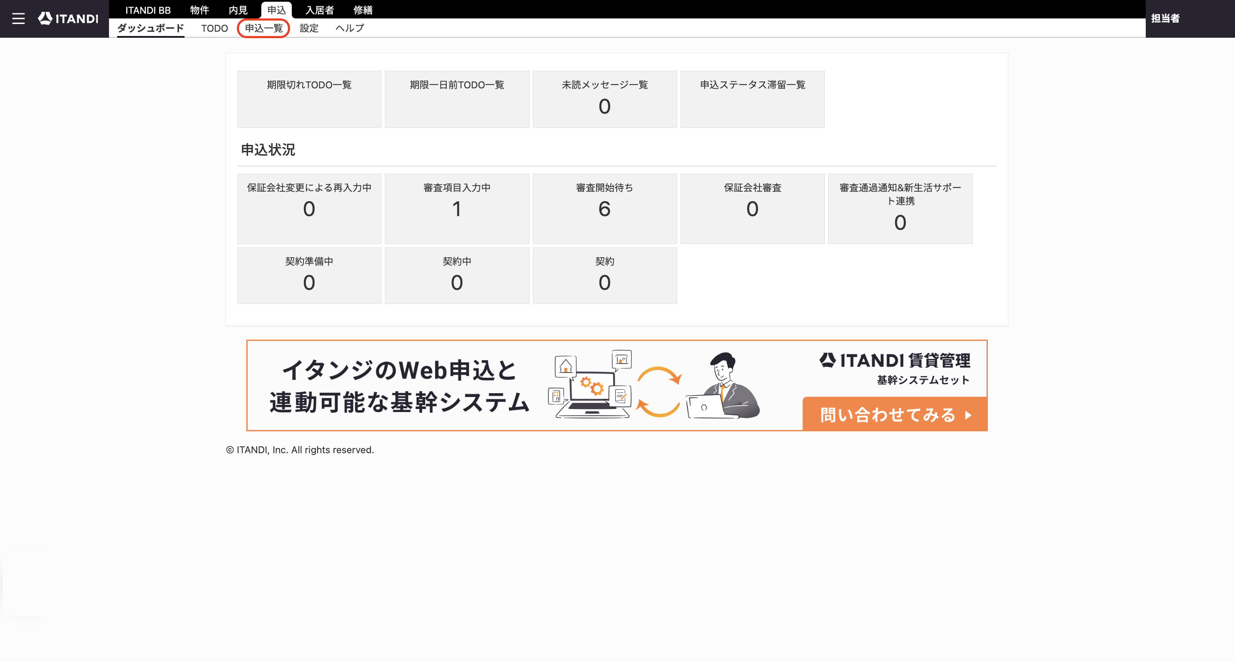The width and height of the screenshot is (1235, 662).
Task: Open the 保証会社変更による再入力中 status card
Action: tap(309, 208)
